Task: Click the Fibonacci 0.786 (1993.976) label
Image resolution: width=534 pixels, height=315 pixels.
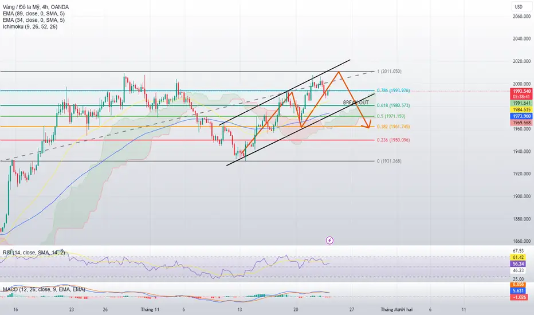Action: coord(394,90)
